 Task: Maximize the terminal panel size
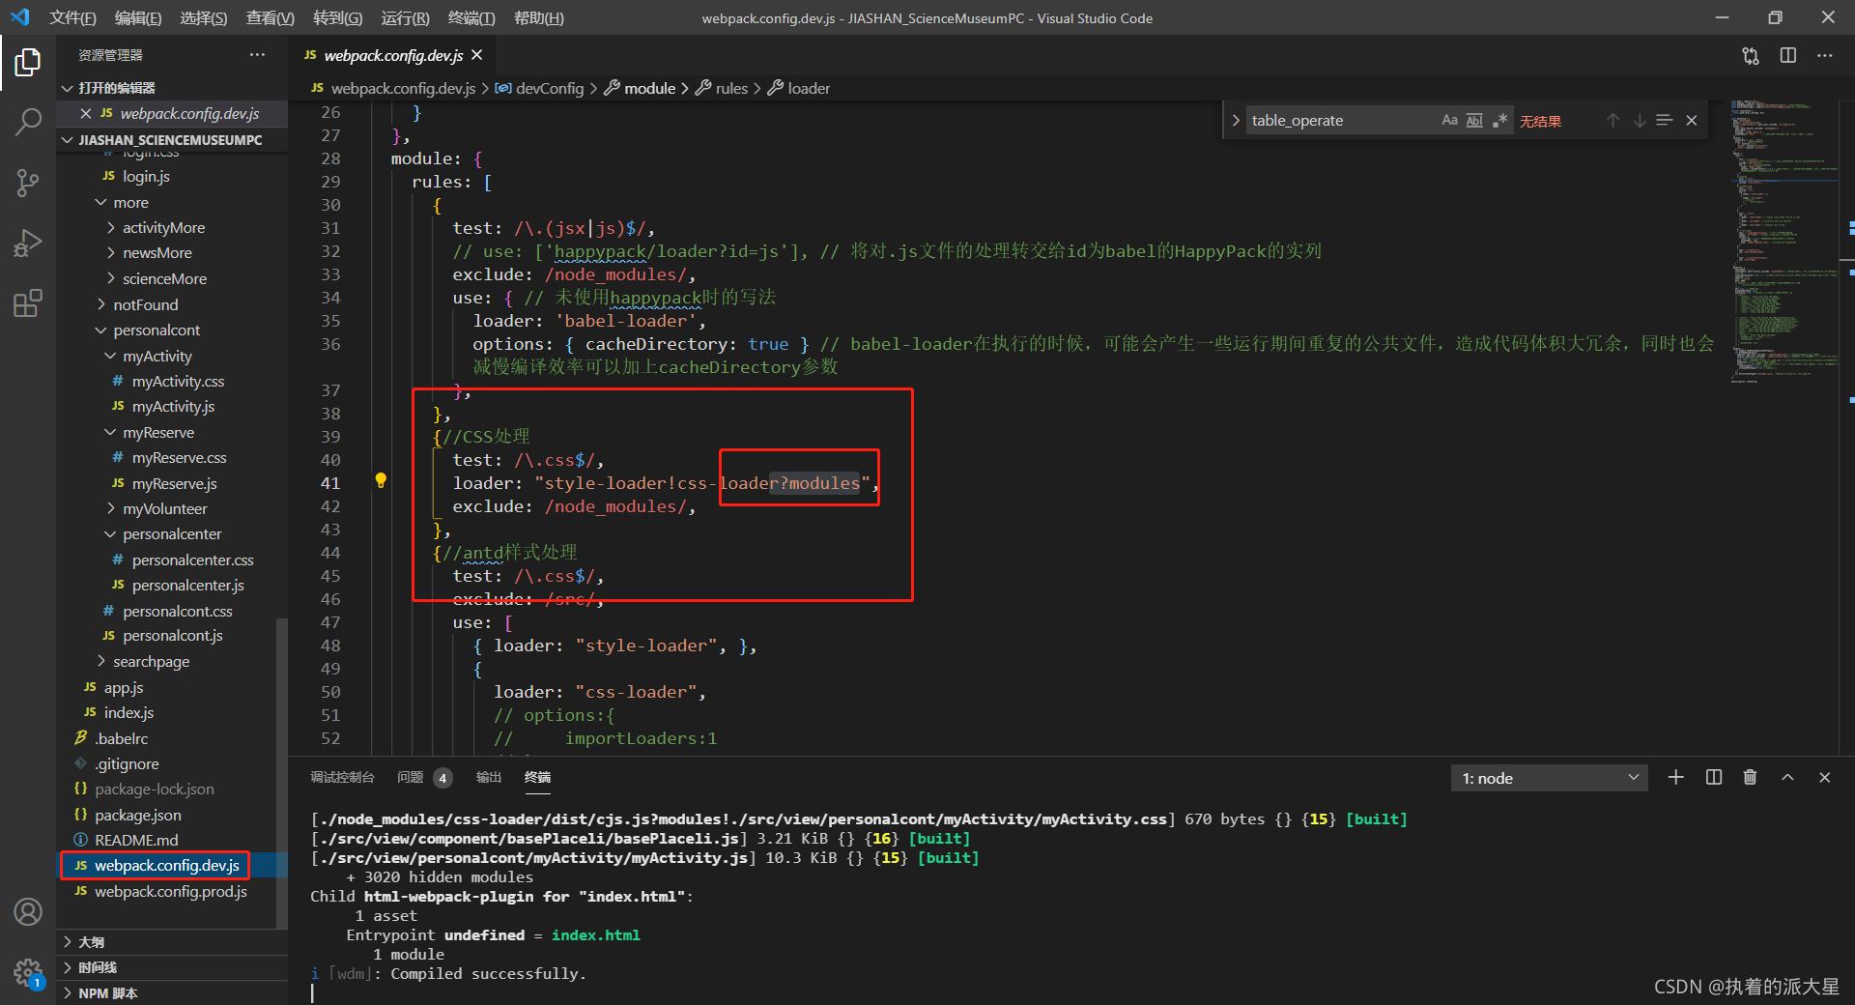point(1787,778)
